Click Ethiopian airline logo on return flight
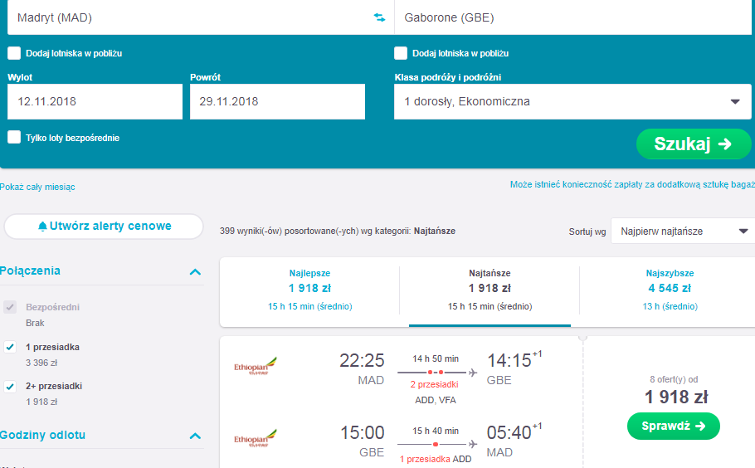 tap(256, 439)
